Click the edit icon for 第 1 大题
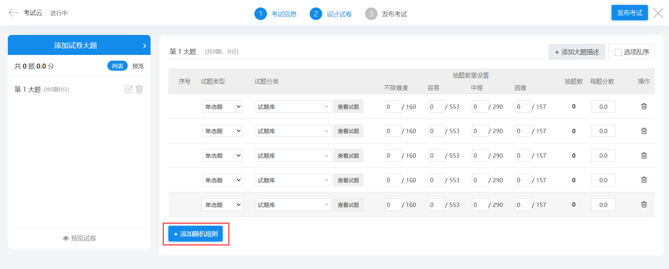669x269 pixels. tap(129, 89)
